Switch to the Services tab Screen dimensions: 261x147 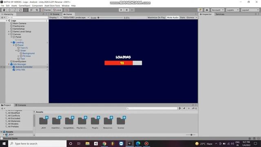coord(220,14)
